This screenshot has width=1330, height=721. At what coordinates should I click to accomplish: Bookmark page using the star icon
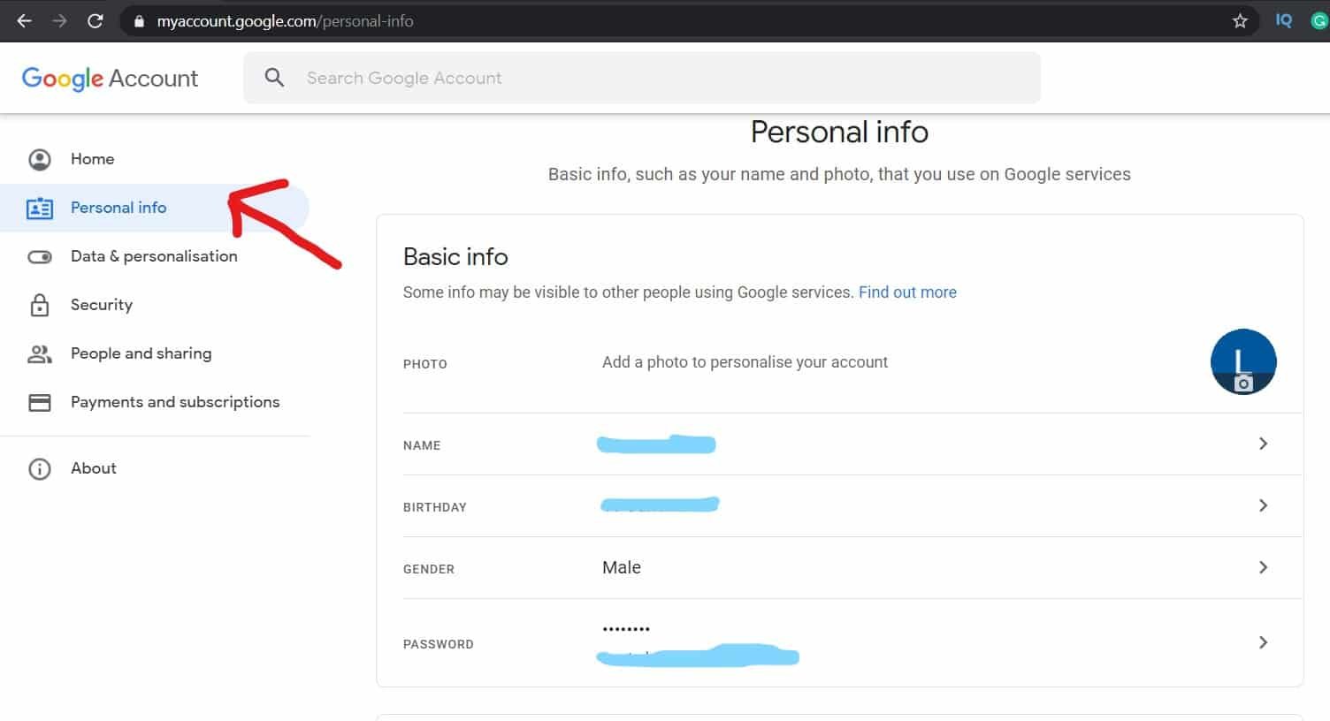[1240, 20]
